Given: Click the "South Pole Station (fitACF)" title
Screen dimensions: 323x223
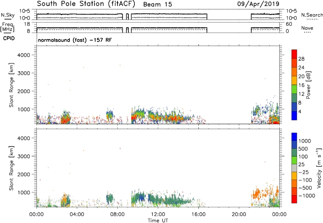Looking at the screenshot, I should 86,4.
